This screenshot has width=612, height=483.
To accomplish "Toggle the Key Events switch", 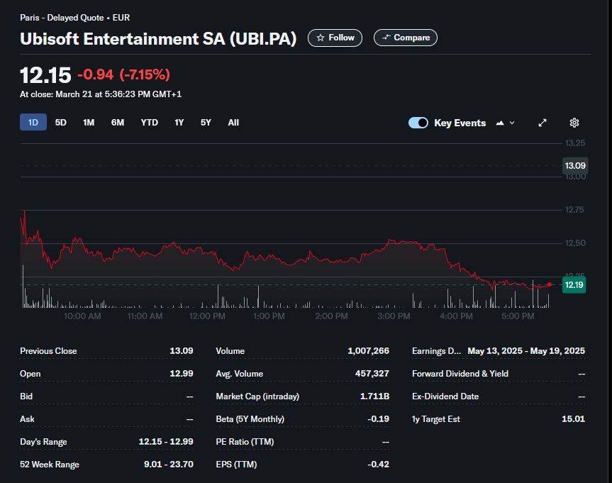I will click(x=418, y=123).
